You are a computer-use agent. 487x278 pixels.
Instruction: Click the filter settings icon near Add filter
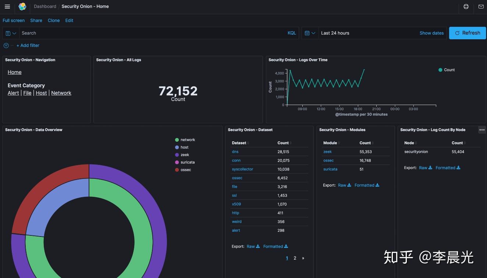coord(6,45)
